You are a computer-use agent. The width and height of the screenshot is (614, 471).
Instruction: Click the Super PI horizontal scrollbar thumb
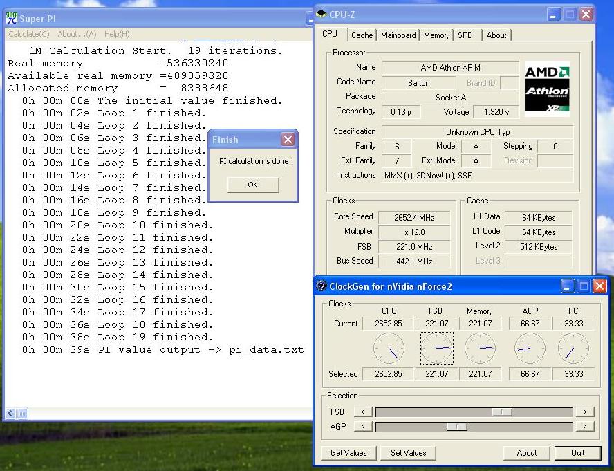22,413
